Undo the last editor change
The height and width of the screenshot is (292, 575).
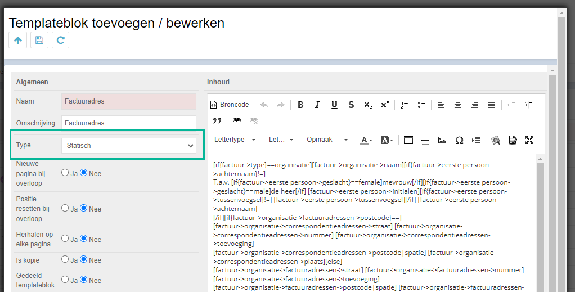tap(264, 105)
